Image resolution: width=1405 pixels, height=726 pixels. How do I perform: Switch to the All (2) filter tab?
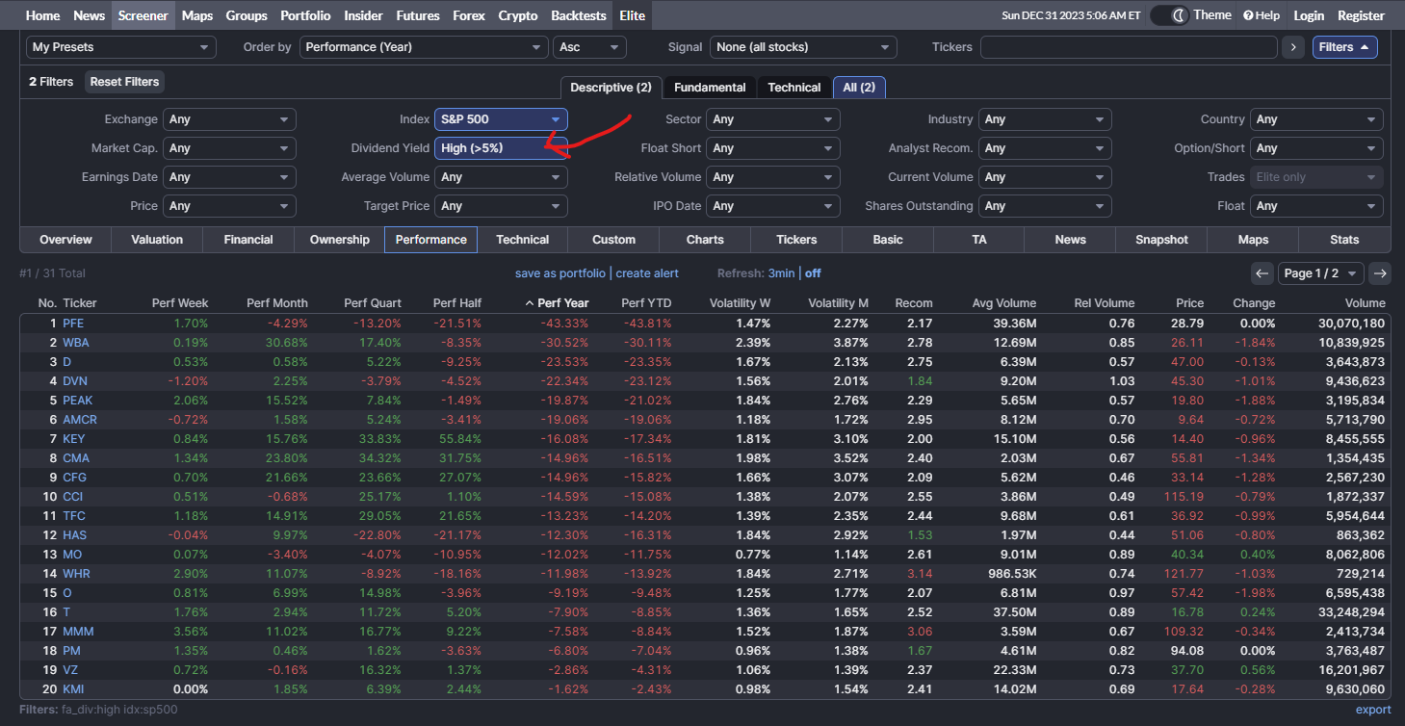(859, 88)
